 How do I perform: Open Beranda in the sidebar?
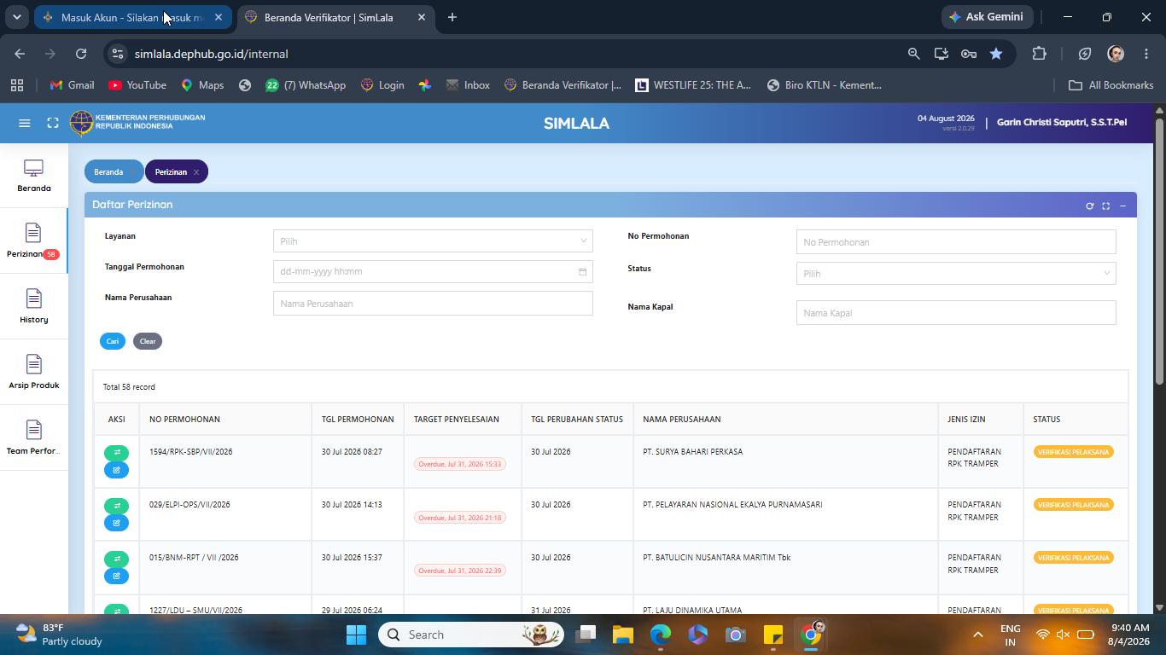pos(34,176)
